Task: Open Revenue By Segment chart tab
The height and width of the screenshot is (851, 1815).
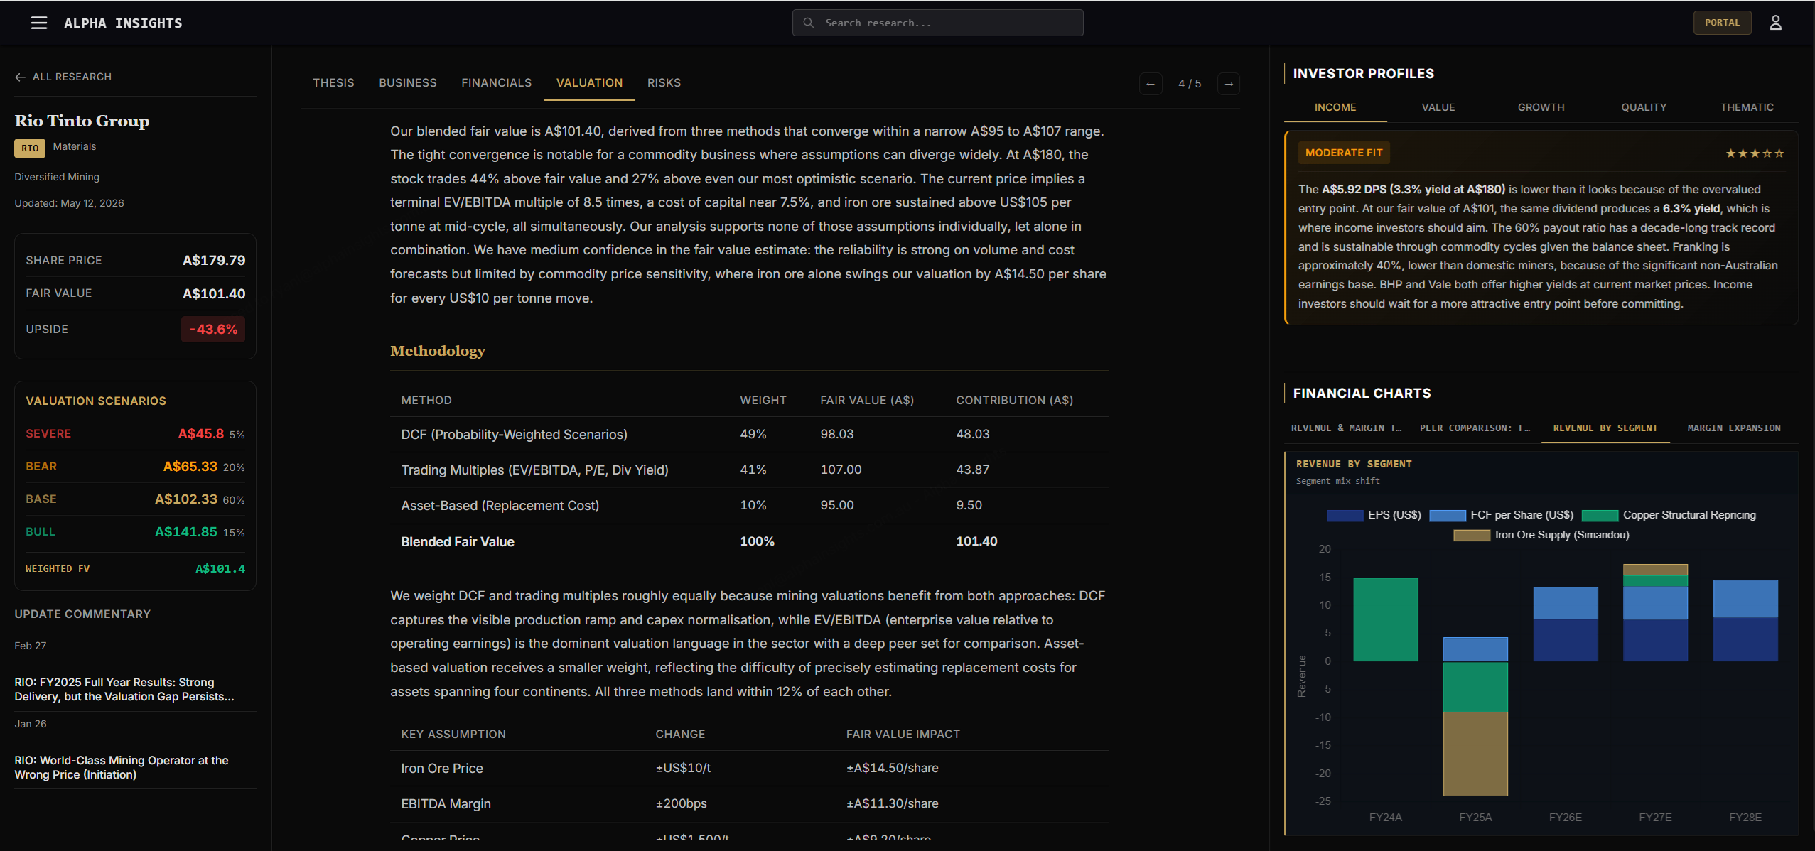Action: click(1605, 428)
